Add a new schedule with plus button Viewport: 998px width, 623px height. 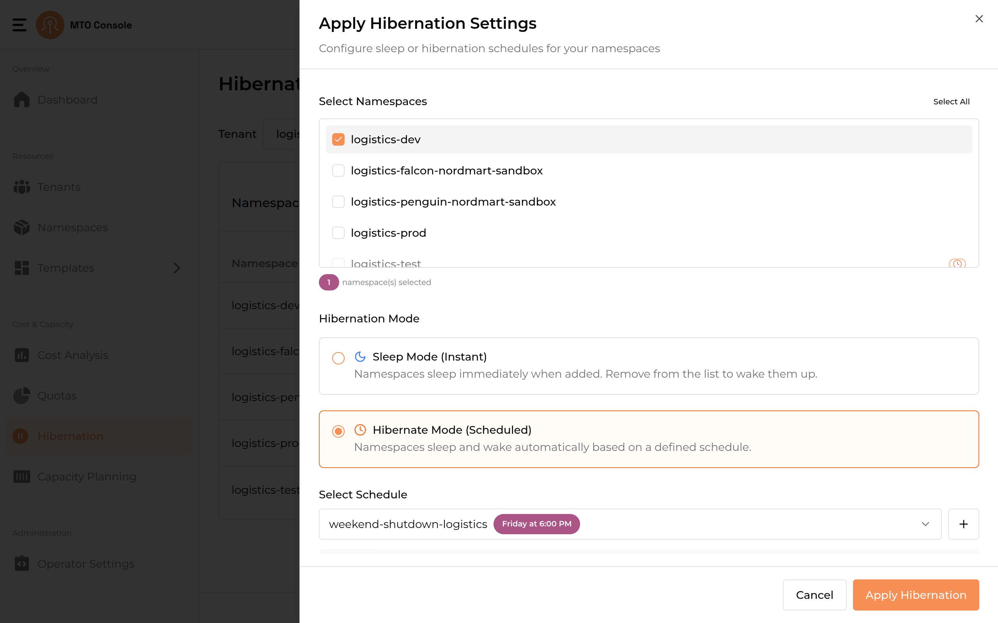coord(963,524)
